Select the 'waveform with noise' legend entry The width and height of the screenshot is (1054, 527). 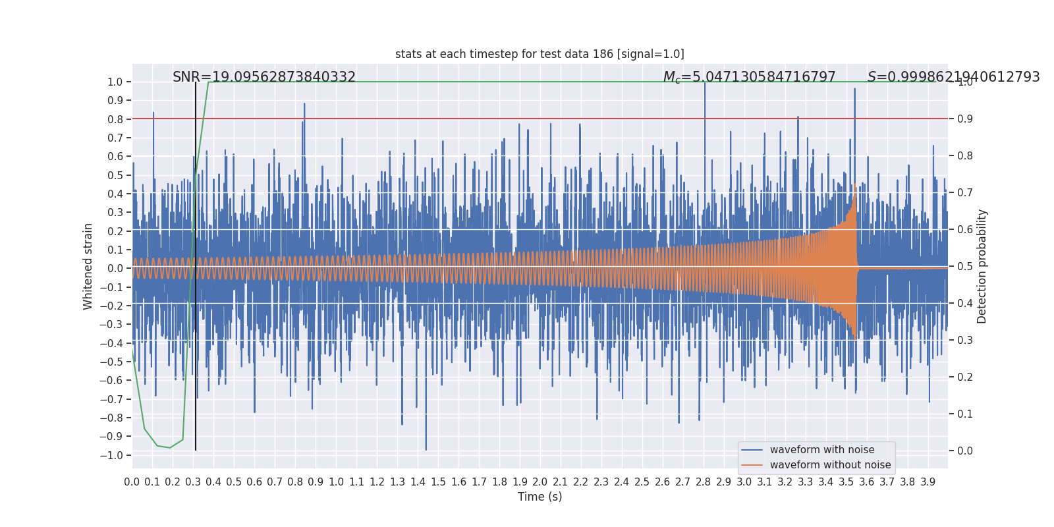[x=822, y=450]
